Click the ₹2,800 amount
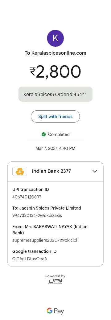111x320 pixels. pyautogui.click(x=55, y=72)
